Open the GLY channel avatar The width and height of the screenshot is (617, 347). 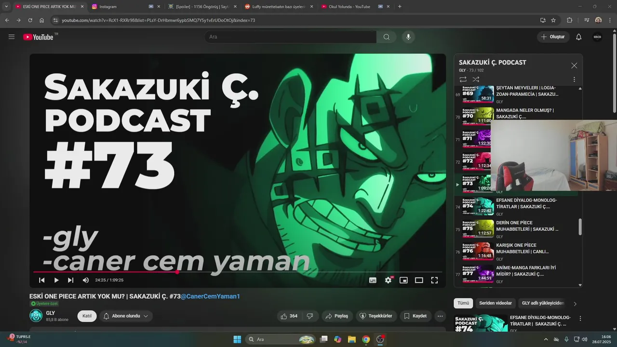[x=36, y=316]
